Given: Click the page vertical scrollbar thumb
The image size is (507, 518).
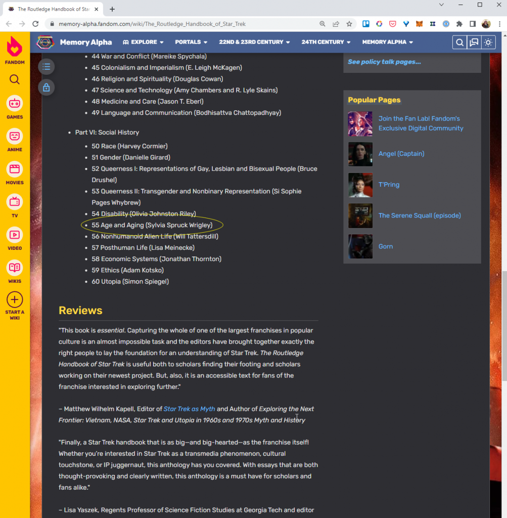Looking at the screenshot, I should click(x=504, y=325).
